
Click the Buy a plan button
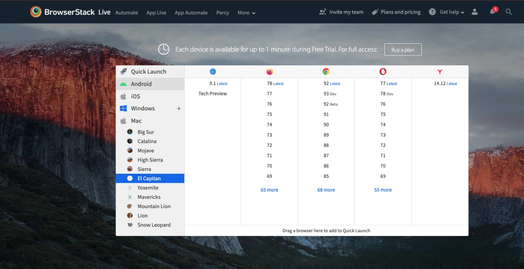pos(403,49)
